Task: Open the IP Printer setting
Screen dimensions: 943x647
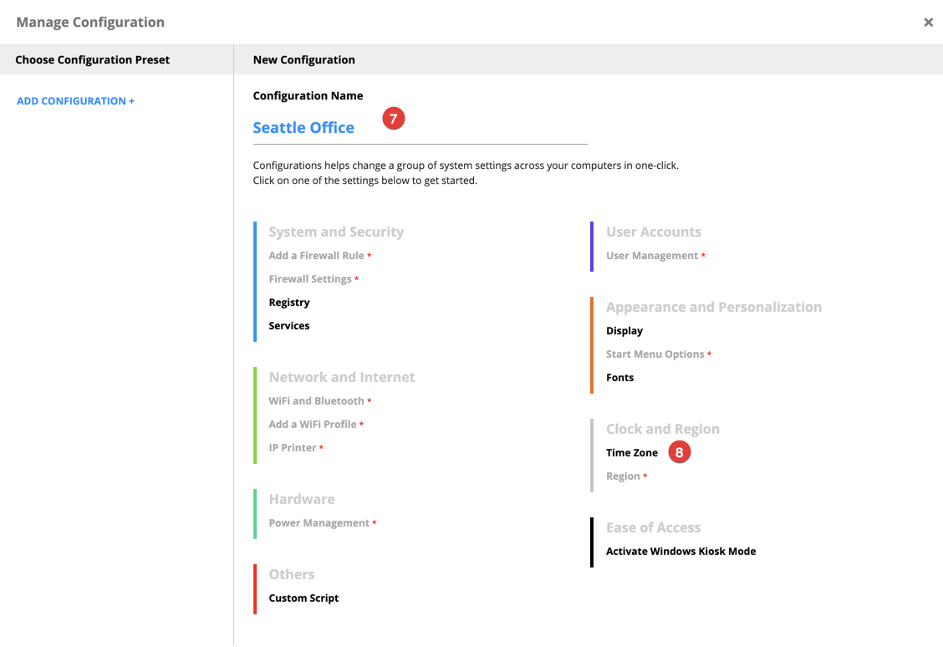Action: click(x=293, y=448)
